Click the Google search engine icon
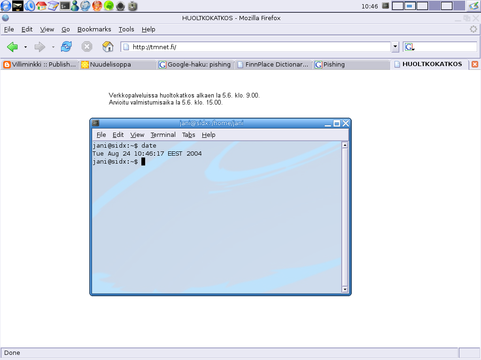 (x=409, y=47)
